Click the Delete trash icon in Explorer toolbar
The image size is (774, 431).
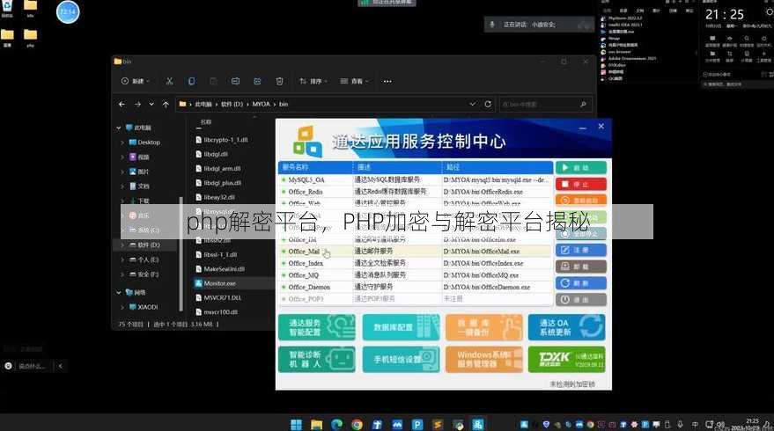click(279, 82)
